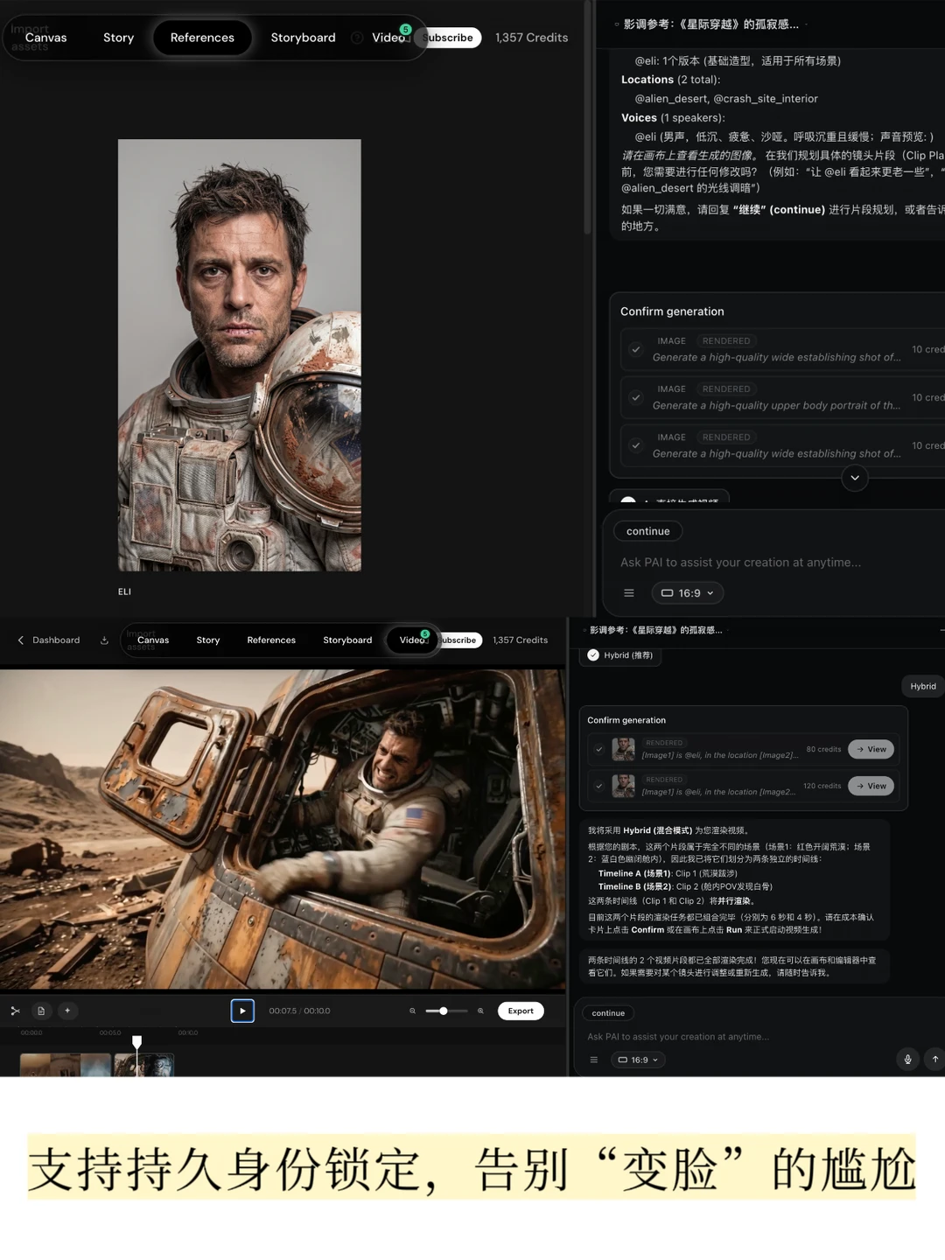Click the download icon next to Dashboard
945x1260 pixels.
104,640
